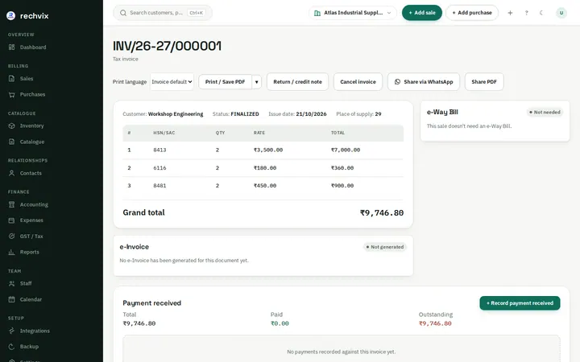580x362 pixels.
Task: Click Return / credit note
Action: (x=298, y=82)
